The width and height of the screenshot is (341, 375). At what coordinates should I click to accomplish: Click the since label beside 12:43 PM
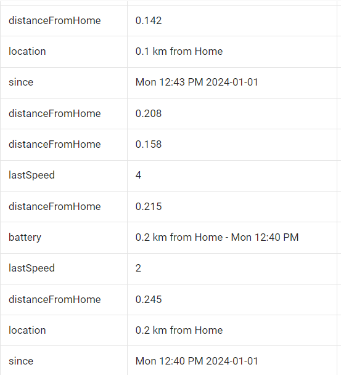pyautogui.click(x=21, y=83)
